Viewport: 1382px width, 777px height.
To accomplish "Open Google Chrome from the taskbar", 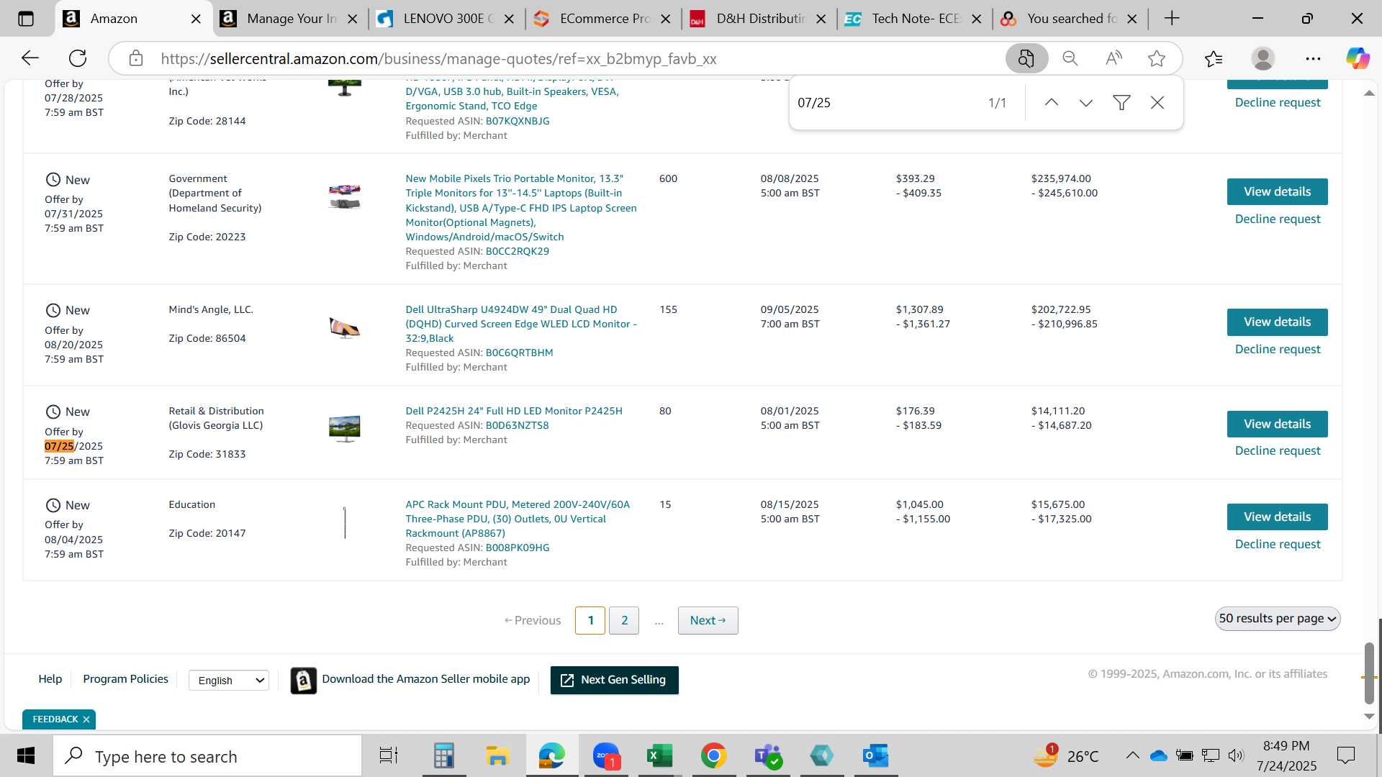I will [x=713, y=756].
